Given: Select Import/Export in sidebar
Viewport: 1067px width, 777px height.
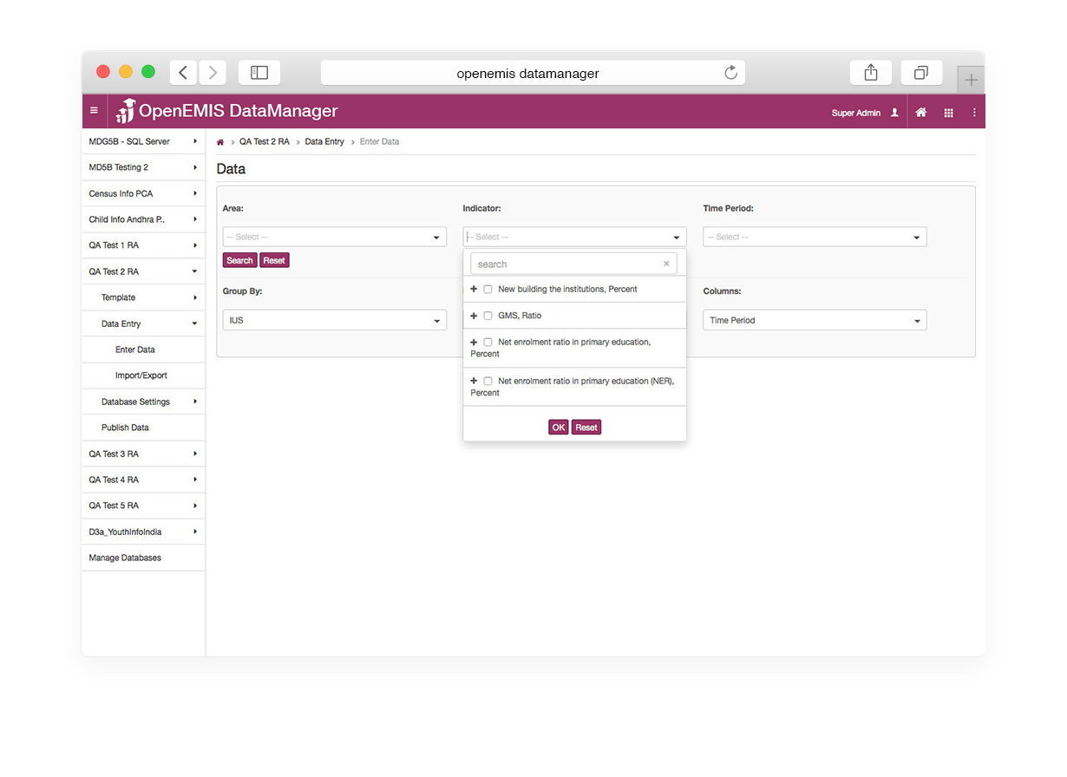Looking at the screenshot, I should (x=143, y=375).
